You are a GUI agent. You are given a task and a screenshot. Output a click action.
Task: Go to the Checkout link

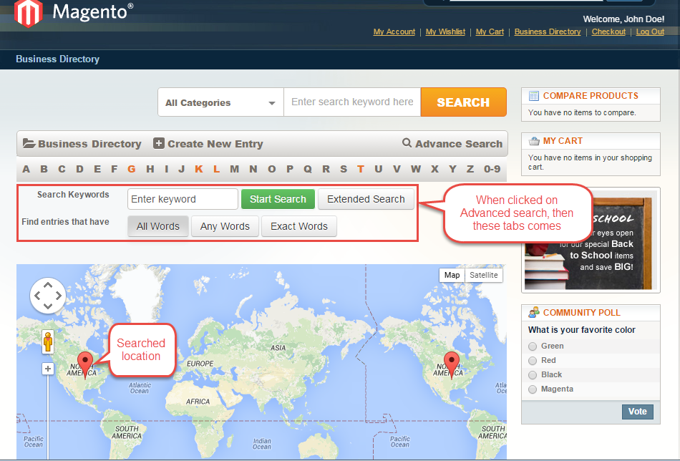608,31
